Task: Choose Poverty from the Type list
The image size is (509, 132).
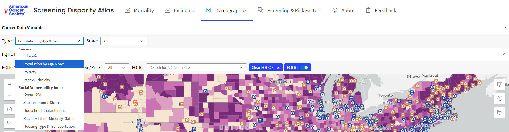Action: [49, 72]
